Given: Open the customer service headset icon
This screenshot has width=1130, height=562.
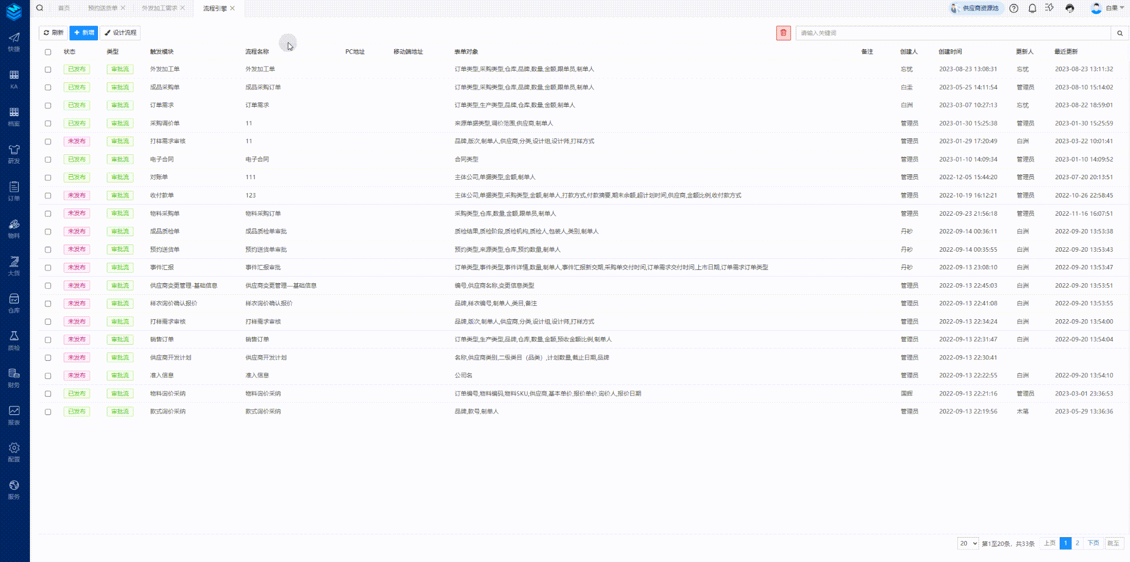Looking at the screenshot, I should 1070,8.
